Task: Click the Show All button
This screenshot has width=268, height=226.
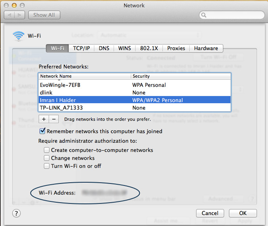Action: point(44,15)
